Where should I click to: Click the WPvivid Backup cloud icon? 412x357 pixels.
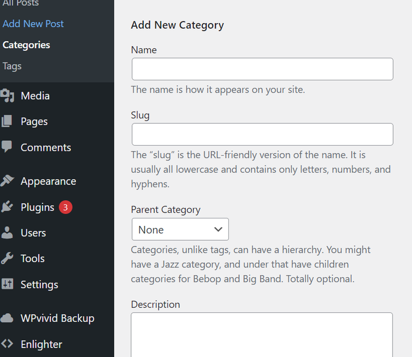[x=7, y=318]
